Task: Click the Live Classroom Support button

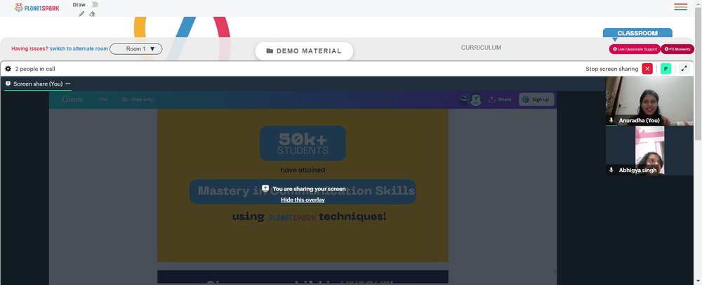Action: 635,48
